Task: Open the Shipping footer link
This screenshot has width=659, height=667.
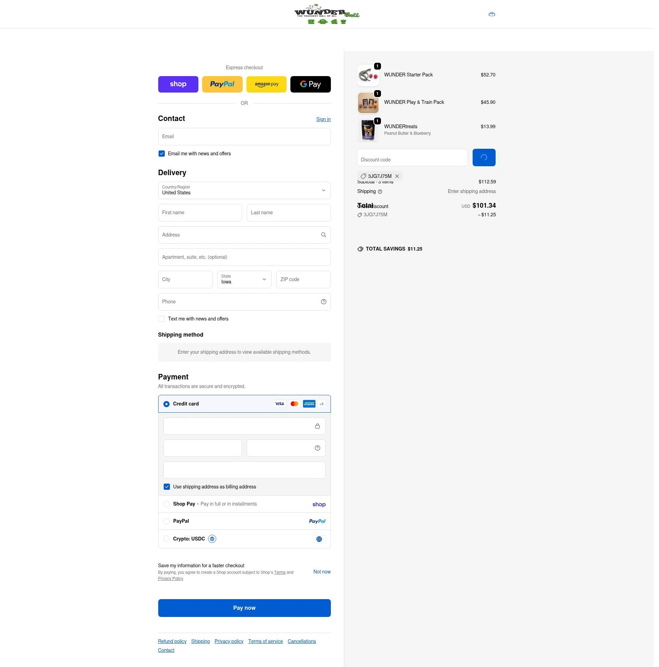Action: (x=200, y=641)
